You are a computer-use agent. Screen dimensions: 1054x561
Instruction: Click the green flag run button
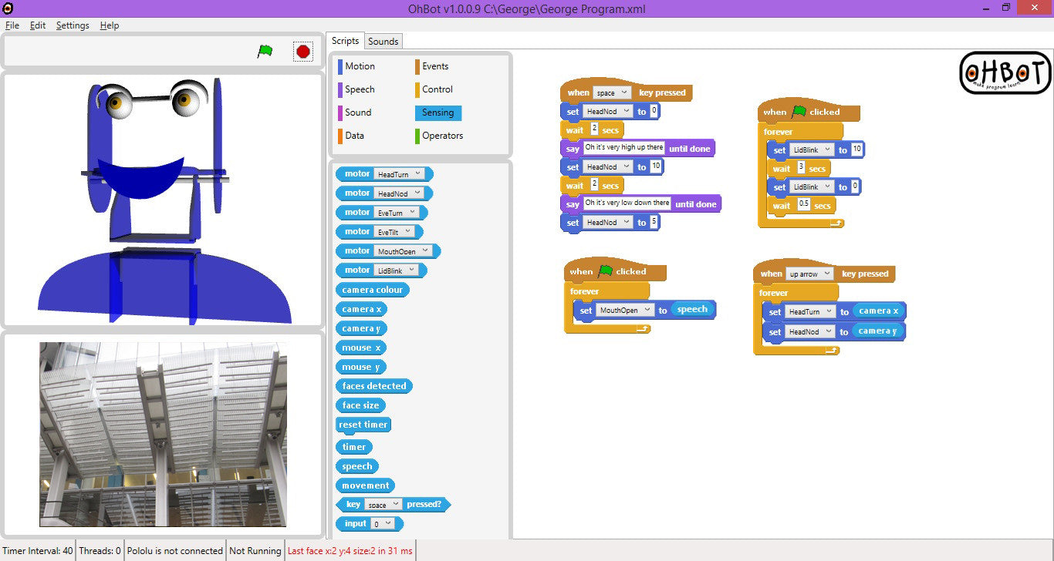coord(265,52)
